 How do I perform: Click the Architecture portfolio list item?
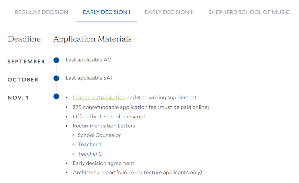point(137,172)
